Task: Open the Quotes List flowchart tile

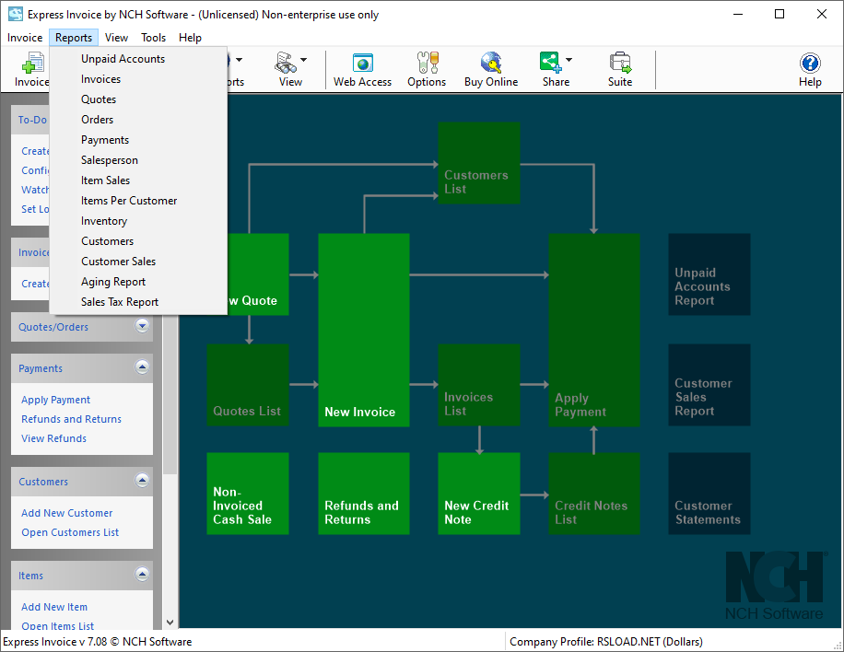Action: click(x=248, y=385)
